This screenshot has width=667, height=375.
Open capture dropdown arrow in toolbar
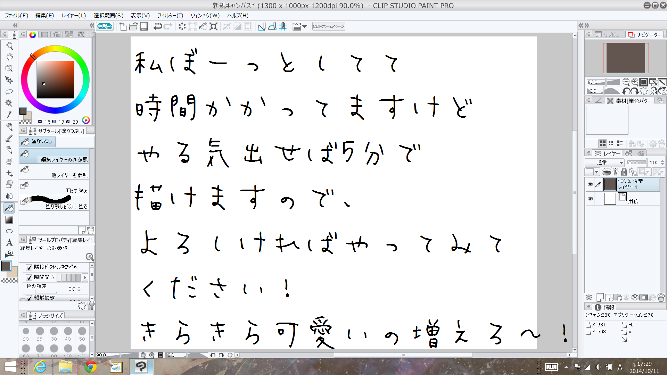(x=305, y=26)
